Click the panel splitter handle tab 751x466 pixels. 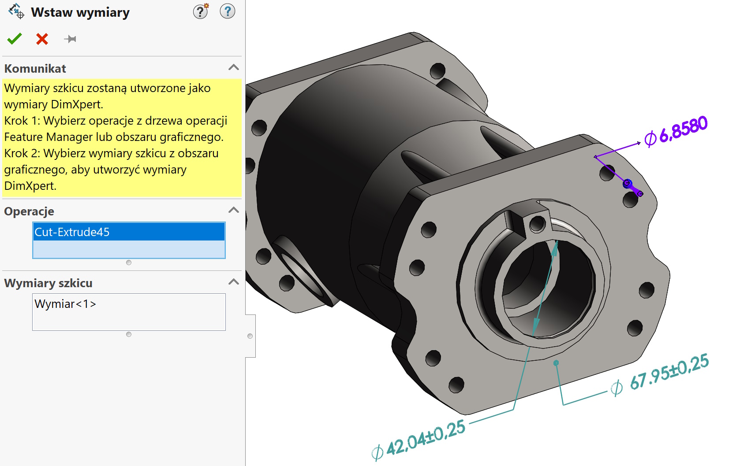[x=250, y=336]
